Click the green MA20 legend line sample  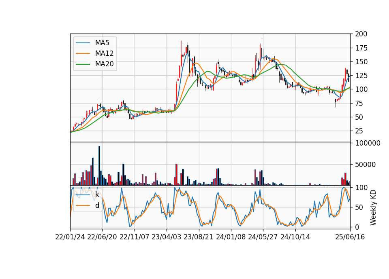click(x=83, y=64)
